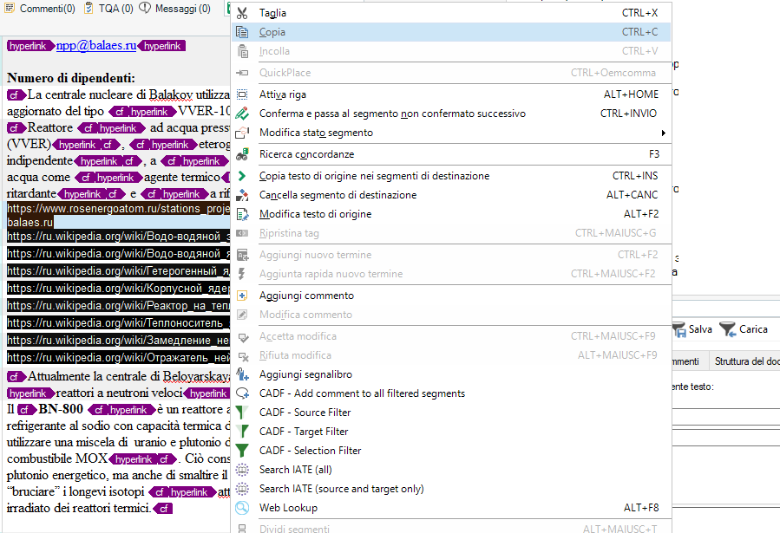Click the Salva filter icon

679,329
